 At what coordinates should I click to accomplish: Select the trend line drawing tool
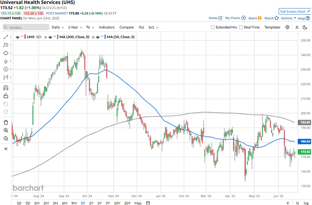tap(6, 37)
